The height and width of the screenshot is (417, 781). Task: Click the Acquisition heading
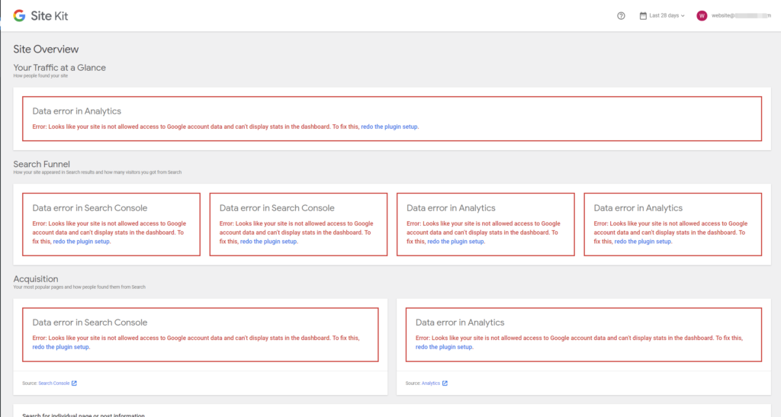(36, 279)
